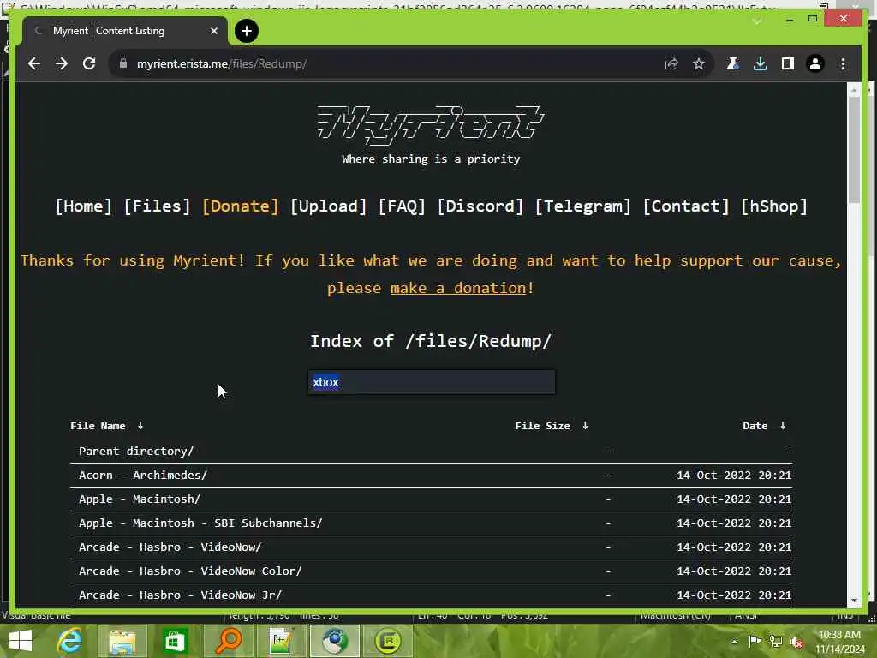This screenshot has width=877, height=658.
Task: Select the Myrient | Content Listing tab
Action: coord(126,31)
